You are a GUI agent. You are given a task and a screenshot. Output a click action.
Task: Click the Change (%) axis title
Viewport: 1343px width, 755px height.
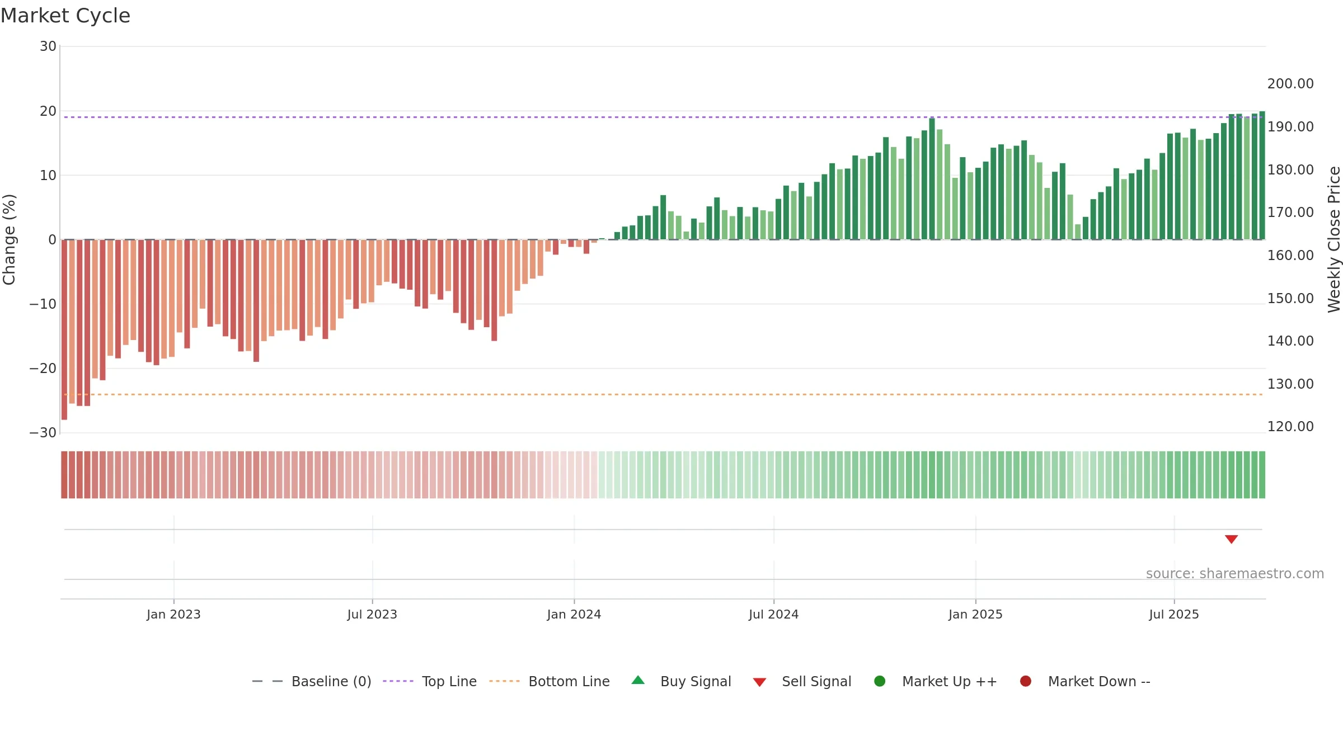(x=9, y=239)
